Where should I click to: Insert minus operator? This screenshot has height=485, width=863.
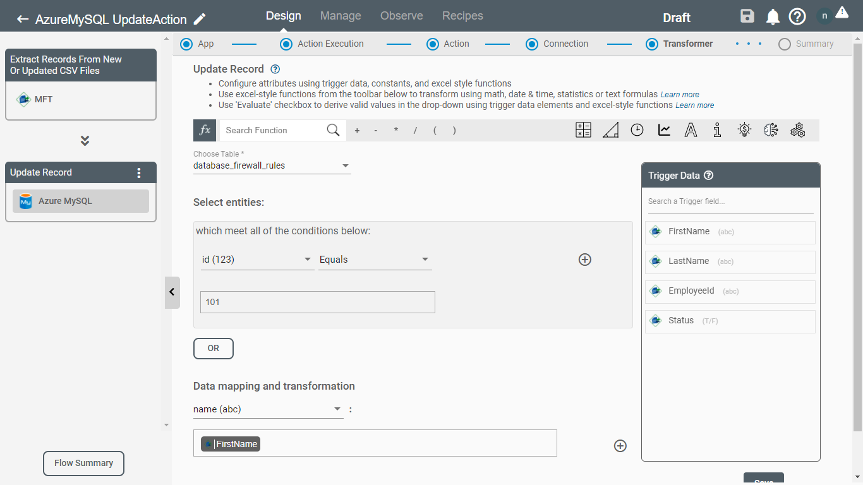point(376,131)
